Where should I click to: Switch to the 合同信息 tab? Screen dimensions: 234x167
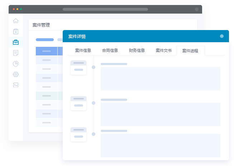point(110,50)
